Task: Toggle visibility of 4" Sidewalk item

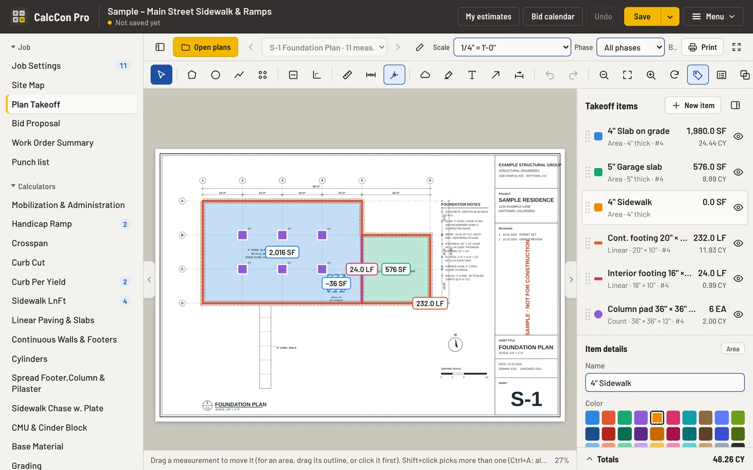Action: (738, 207)
